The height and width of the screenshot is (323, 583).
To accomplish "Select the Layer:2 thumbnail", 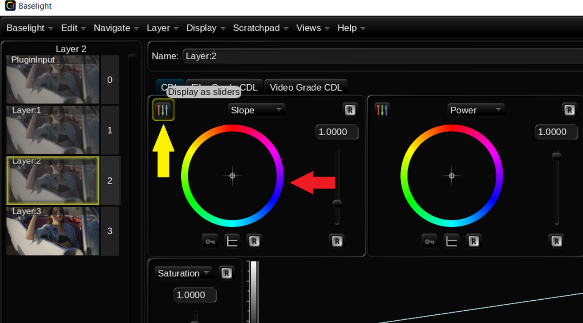I will [53, 180].
